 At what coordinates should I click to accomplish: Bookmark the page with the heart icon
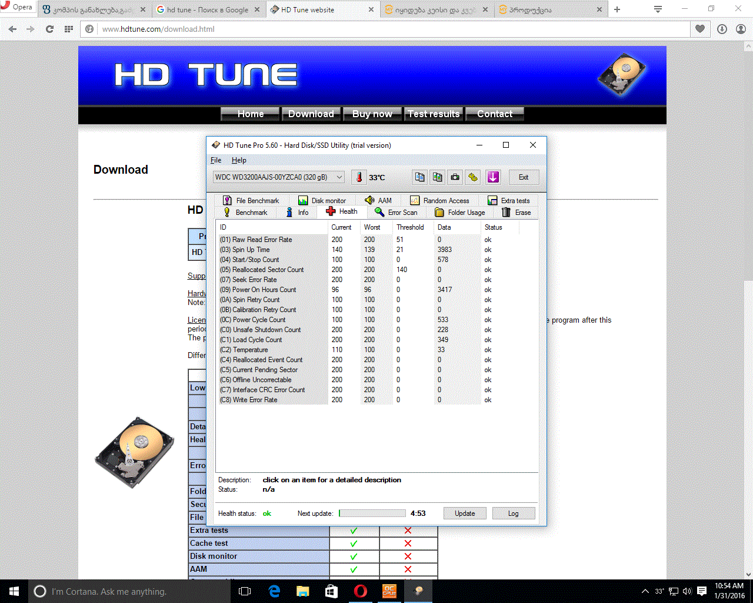pyautogui.click(x=700, y=29)
